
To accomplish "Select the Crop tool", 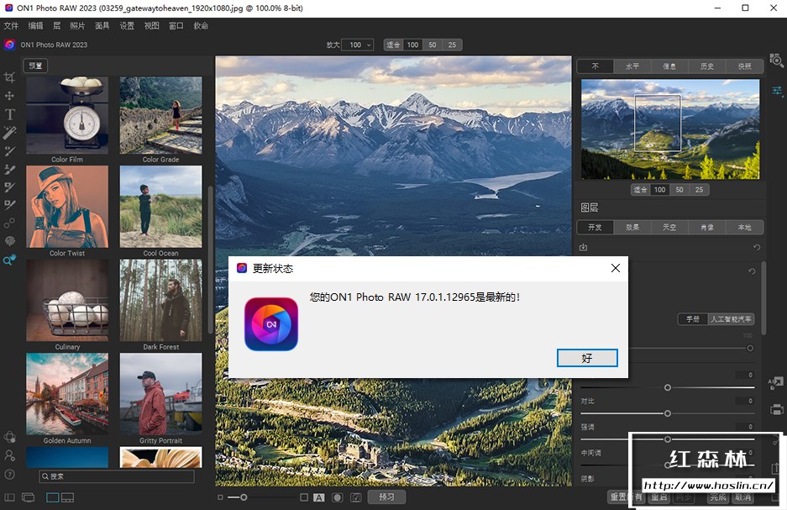I will point(10,77).
